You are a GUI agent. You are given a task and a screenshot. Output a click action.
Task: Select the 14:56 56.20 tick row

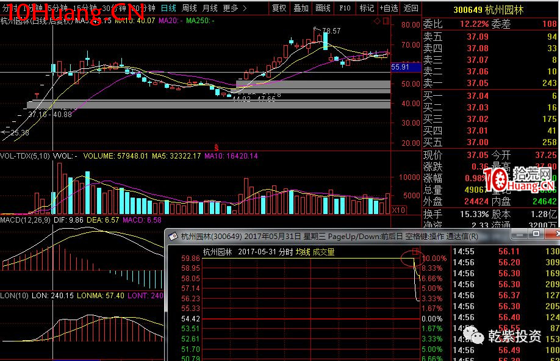click(506, 262)
